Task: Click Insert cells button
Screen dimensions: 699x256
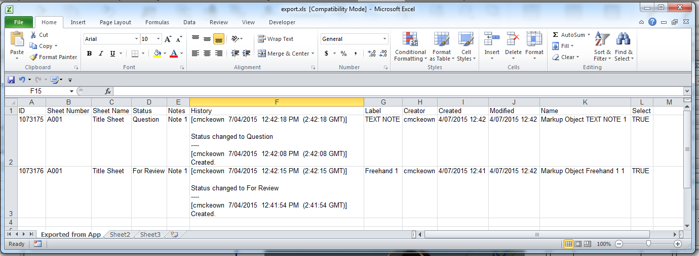Action: [492, 46]
